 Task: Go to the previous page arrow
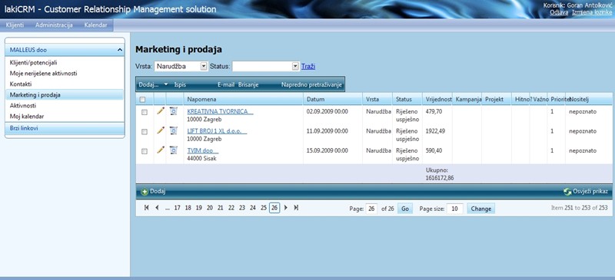157,208
